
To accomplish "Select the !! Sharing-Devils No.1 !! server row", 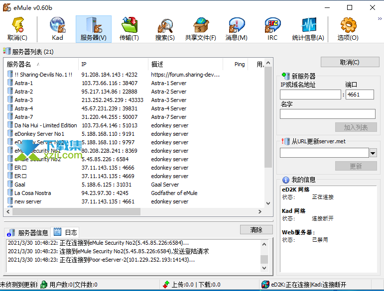I will pos(134,74).
